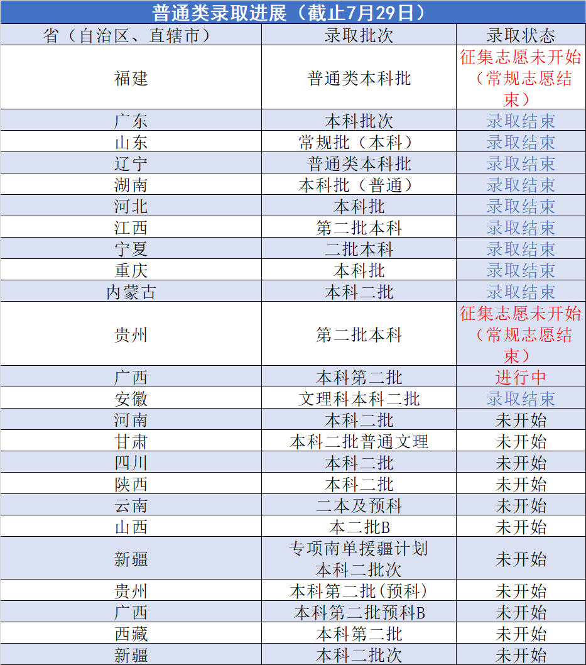Click '本科第二批' in the 西藏 row
The image size is (586, 665).
click(x=359, y=634)
